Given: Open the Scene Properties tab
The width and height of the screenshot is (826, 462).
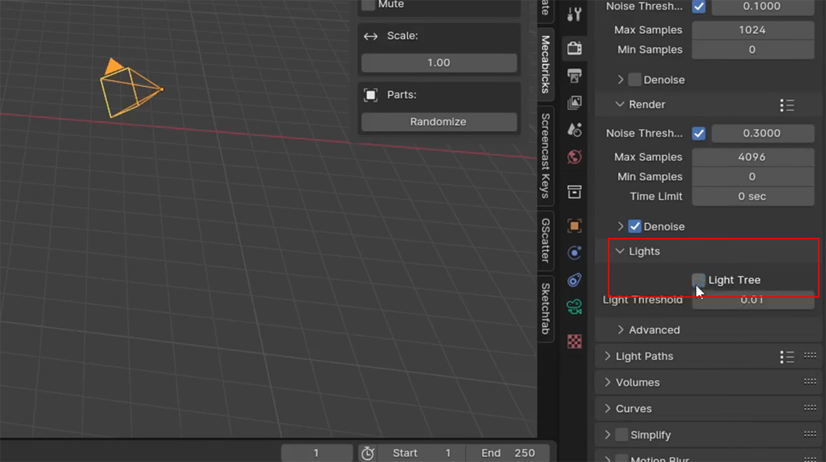Looking at the screenshot, I should tap(574, 129).
